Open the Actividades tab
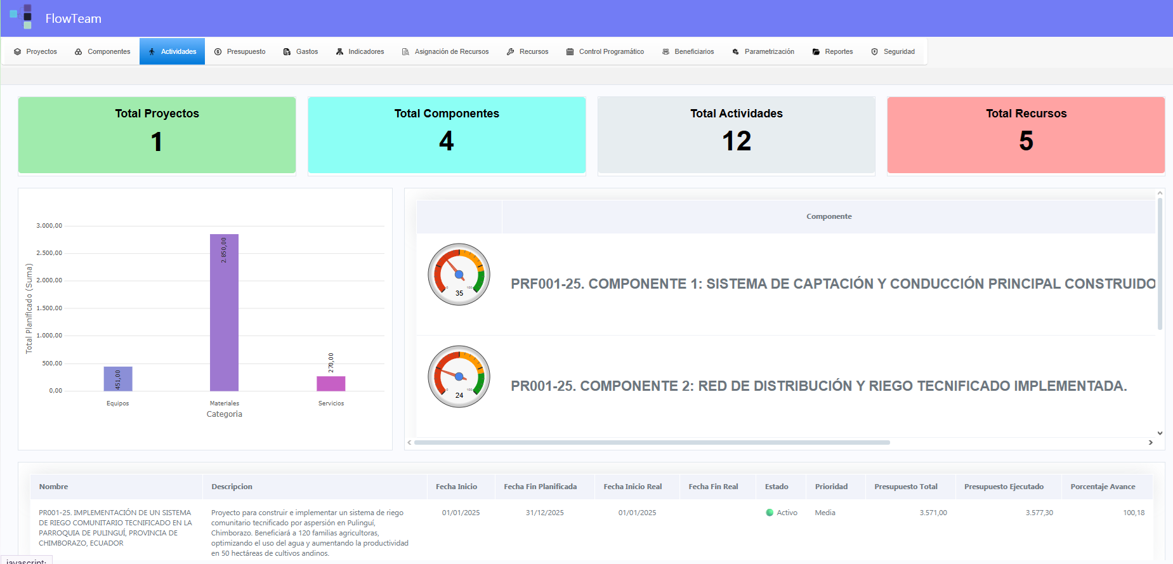Viewport: 1173px width, 564px height. [172, 52]
